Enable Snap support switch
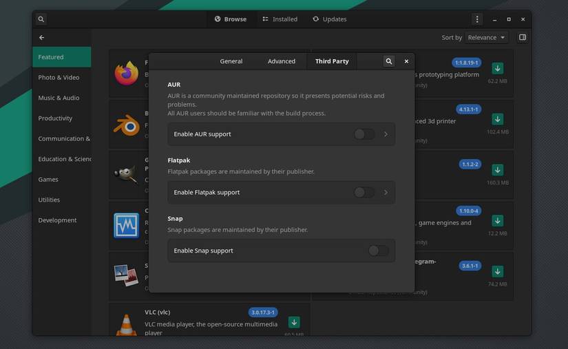 379,251
